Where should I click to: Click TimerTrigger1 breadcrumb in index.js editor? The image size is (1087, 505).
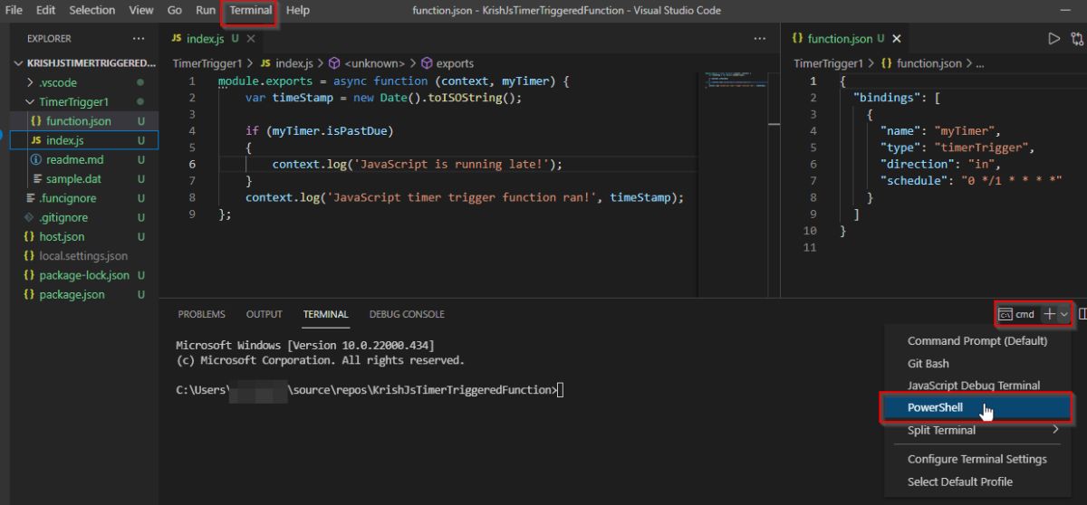tap(207, 63)
